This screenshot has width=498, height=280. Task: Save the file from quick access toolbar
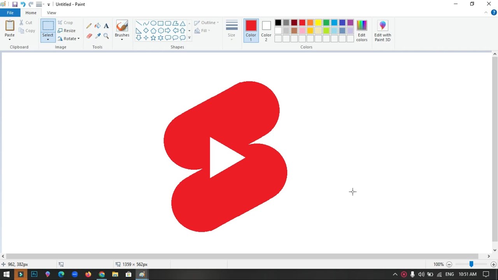(x=15, y=4)
